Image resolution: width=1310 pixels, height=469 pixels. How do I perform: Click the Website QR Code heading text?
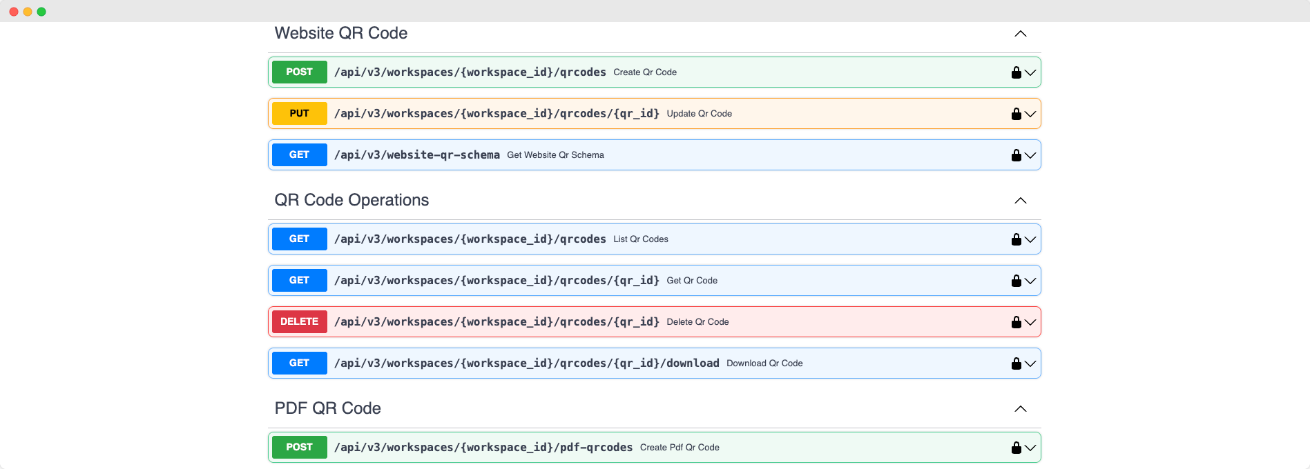(x=340, y=33)
